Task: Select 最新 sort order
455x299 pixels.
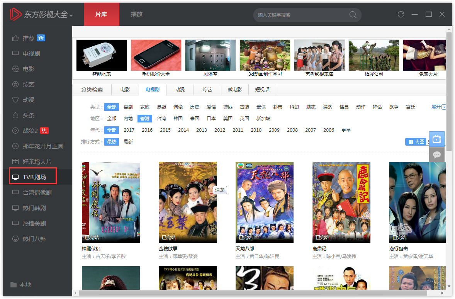Action: click(x=128, y=142)
